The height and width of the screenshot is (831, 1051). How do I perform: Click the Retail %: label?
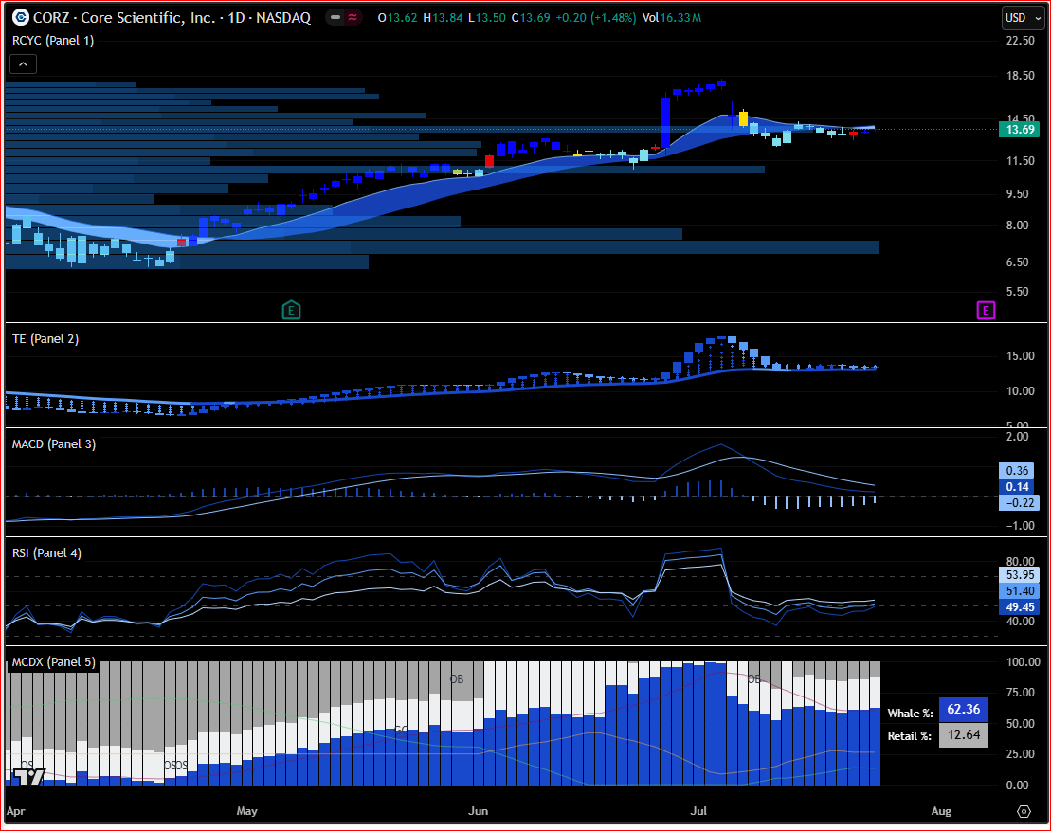click(x=910, y=736)
